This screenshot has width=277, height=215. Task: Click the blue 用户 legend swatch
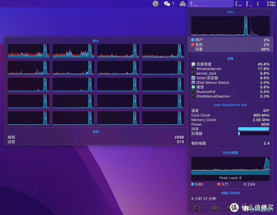pyautogui.click(x=193, y=40)
